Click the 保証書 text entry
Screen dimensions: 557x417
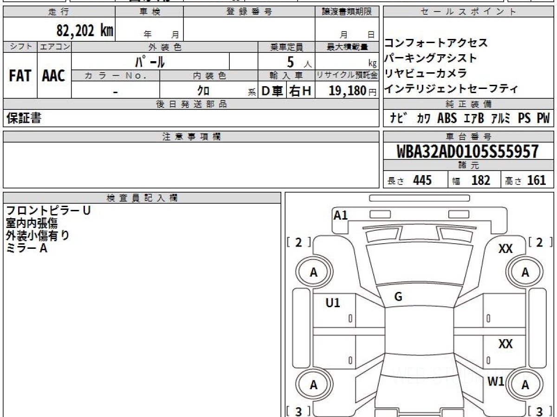(24, 119)
